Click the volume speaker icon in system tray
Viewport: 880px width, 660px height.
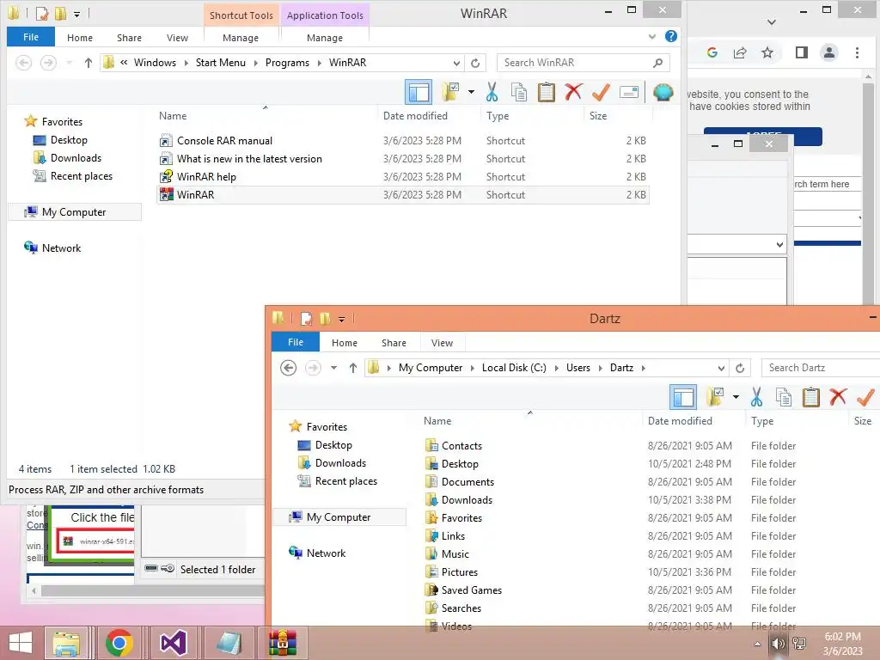tap(778, 644)
